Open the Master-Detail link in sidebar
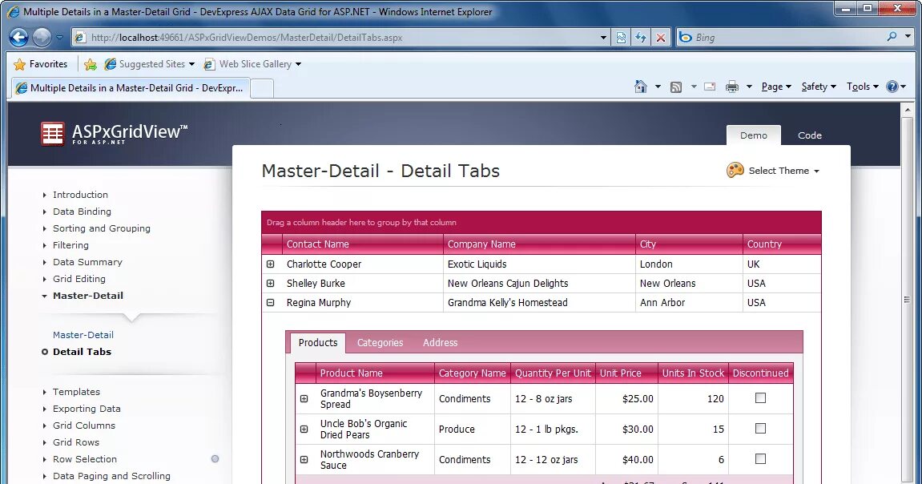Viewport: 922px width, 484px height. [x=83, y=335]
